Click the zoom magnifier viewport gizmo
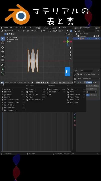This screenshot has width=101, height=181. coord(71,48)
